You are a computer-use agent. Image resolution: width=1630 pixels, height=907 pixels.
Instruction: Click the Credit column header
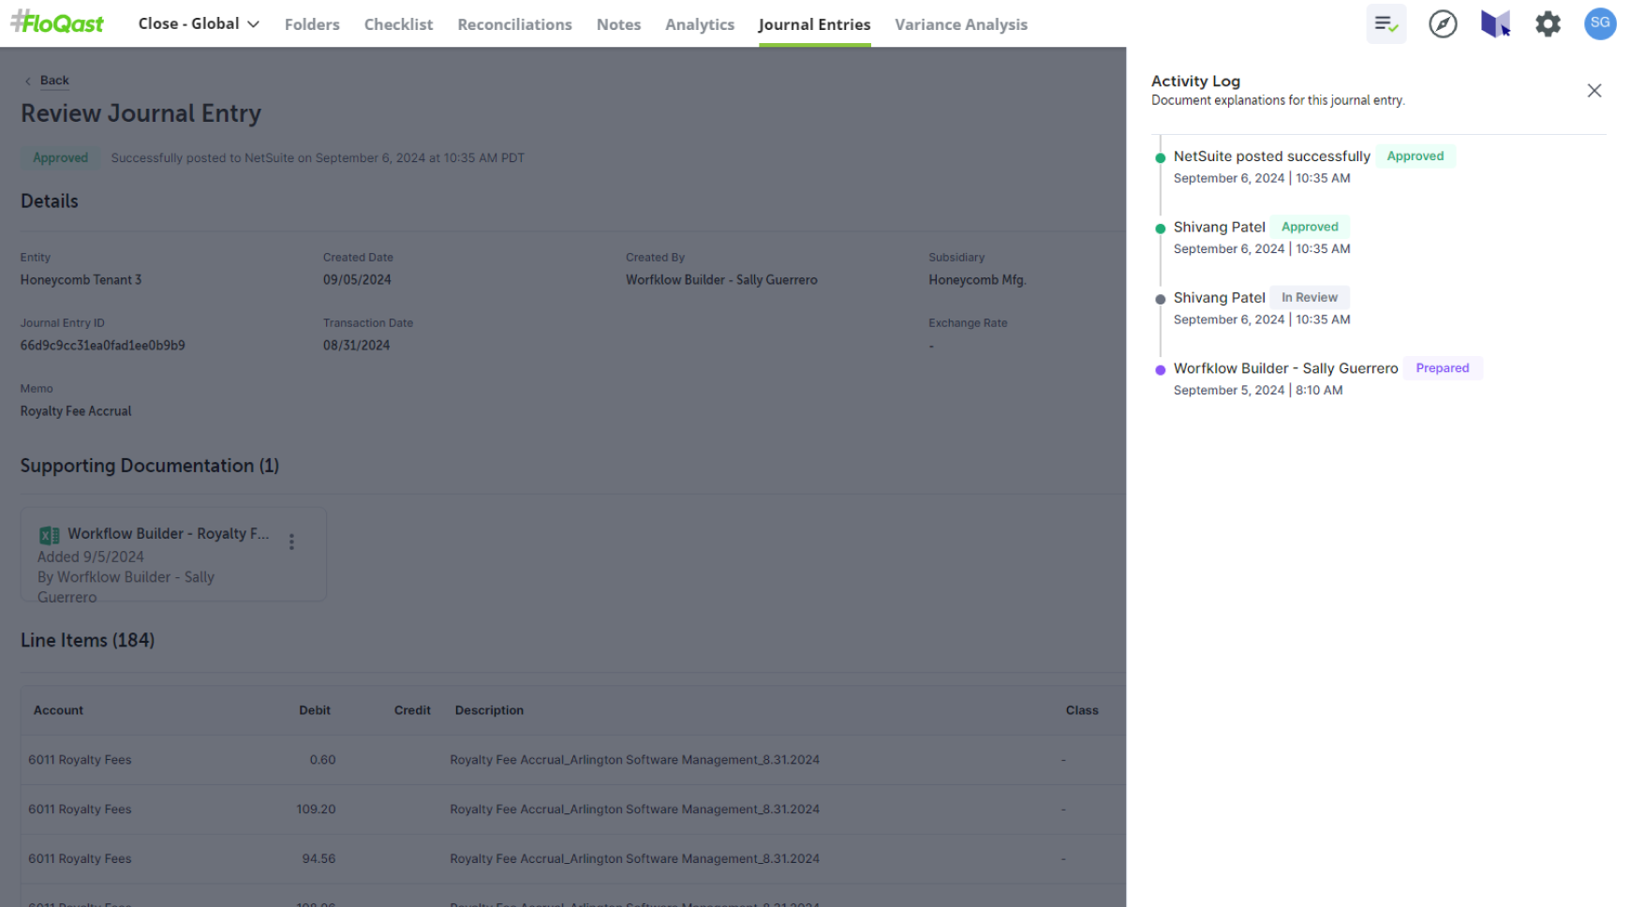coord(412,710)
